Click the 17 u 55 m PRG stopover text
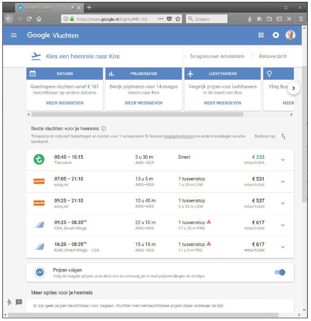 (191, 228)
